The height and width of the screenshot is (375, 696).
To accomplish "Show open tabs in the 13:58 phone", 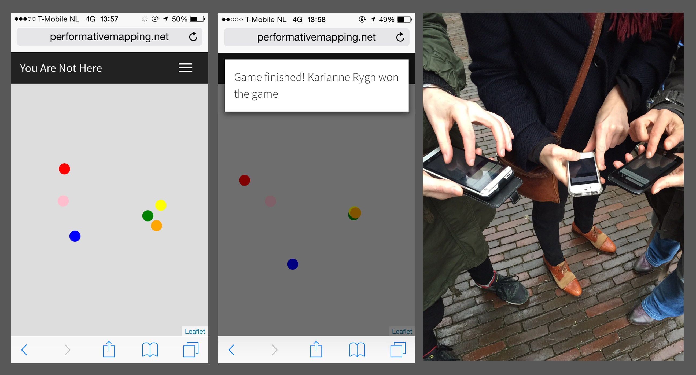I will [398, 350].
